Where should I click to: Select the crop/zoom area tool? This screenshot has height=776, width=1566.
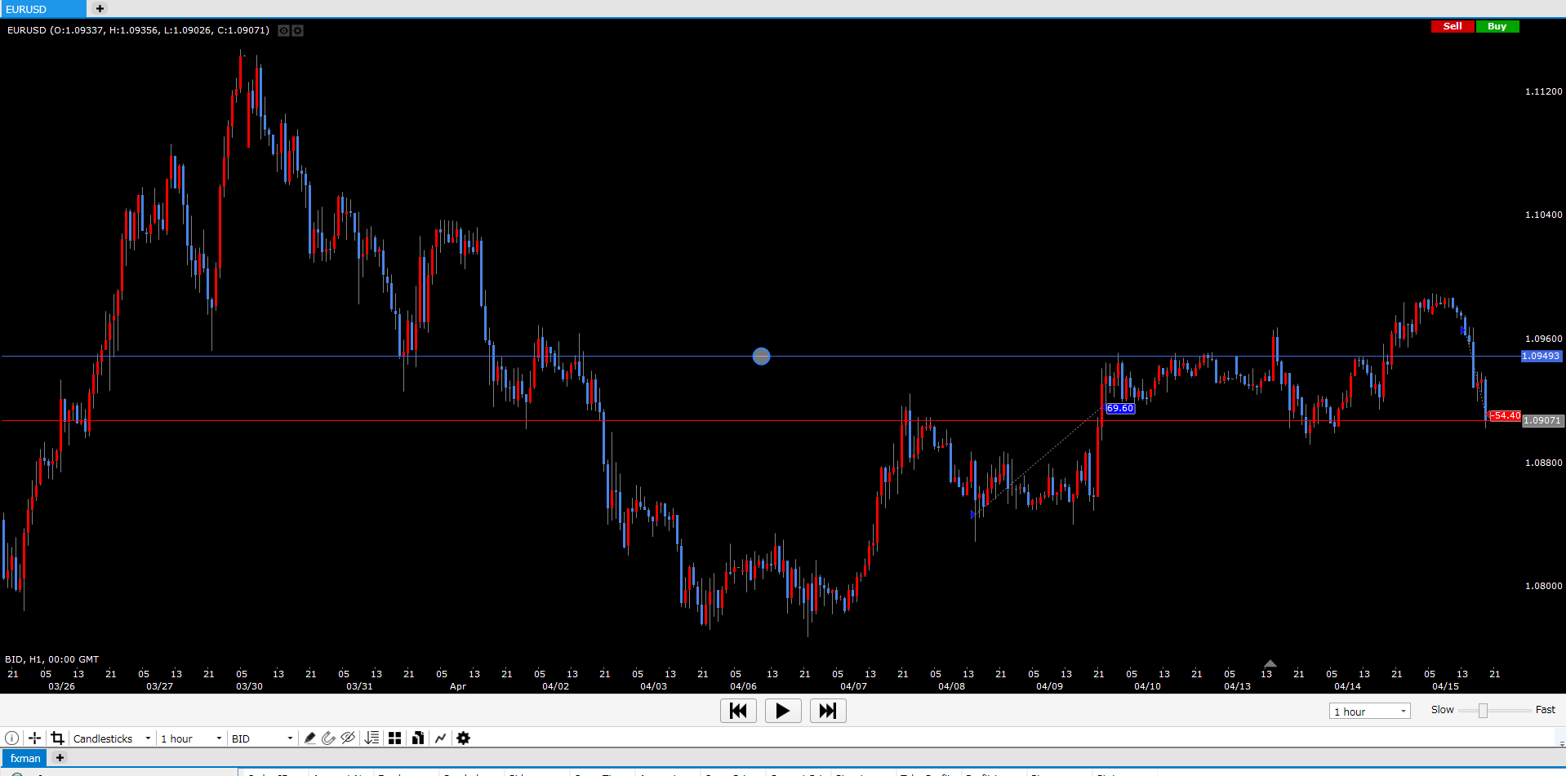(x=57, y=738)
